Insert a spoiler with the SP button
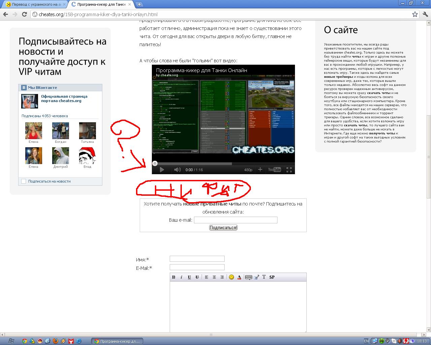Screen dimensions: 431x345 click(272, 277)
